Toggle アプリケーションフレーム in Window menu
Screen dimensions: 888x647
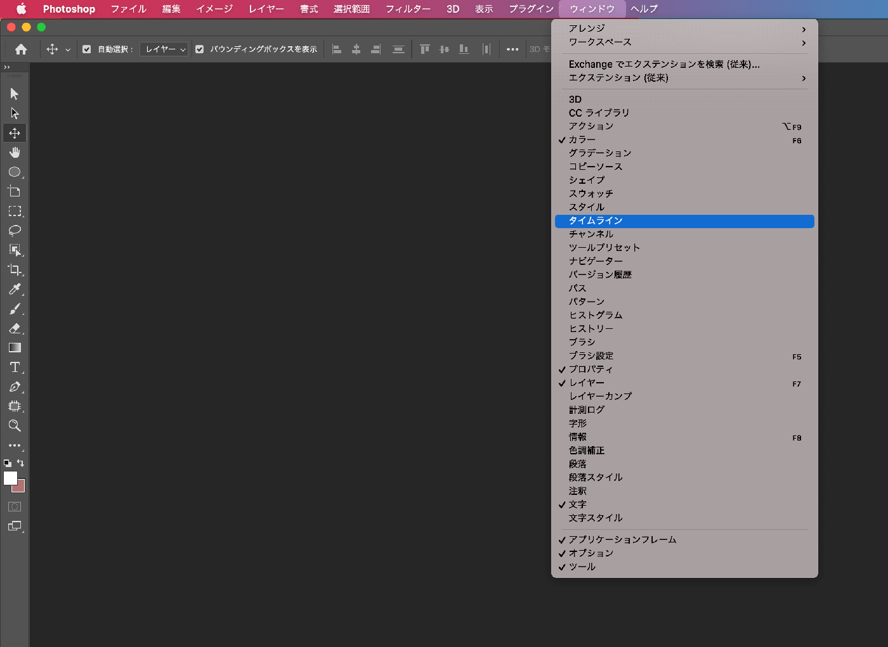[x=684, y=540]
